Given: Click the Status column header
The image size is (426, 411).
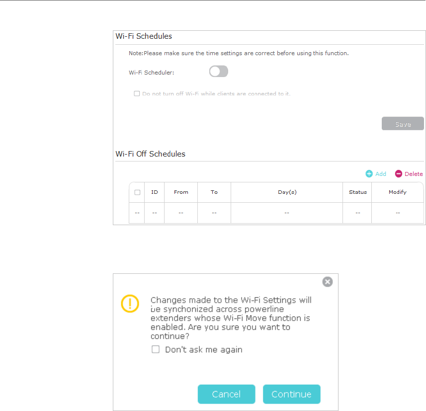Looking at the screenshot, I should tap(357, 192).
